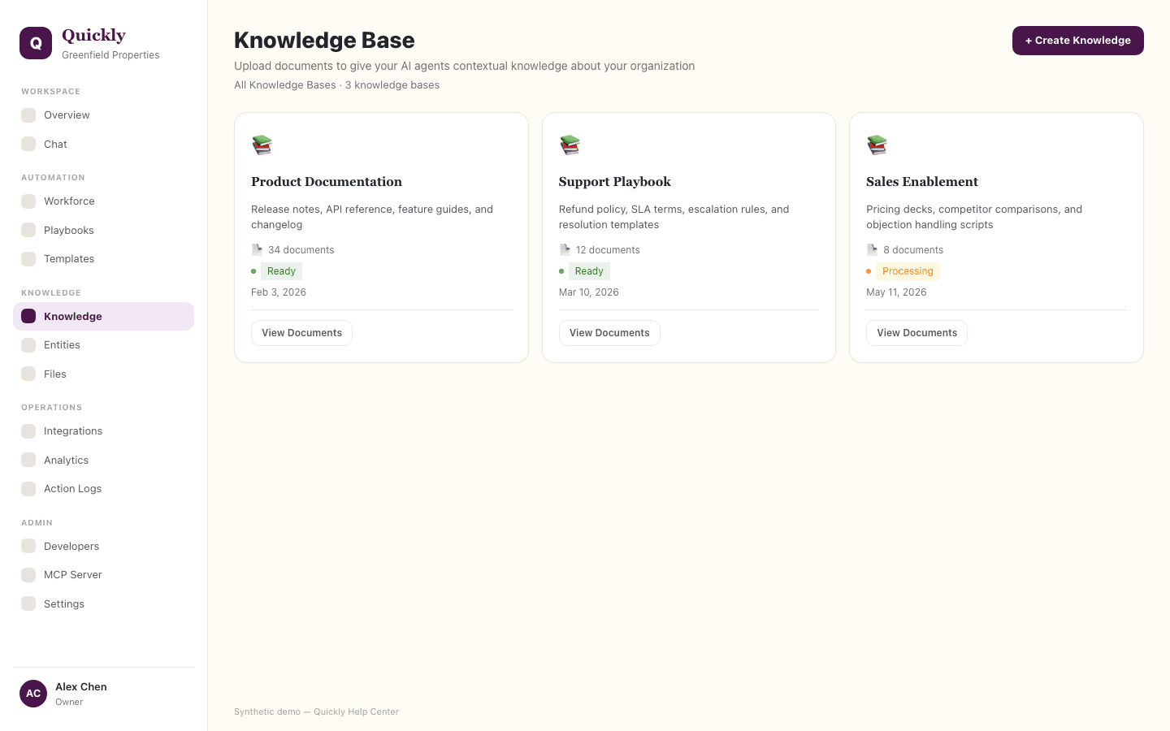Viewport: 1170px width, 731px height.
Task: Click the May 11, 2026 date
Action: [x=896, y=292]
